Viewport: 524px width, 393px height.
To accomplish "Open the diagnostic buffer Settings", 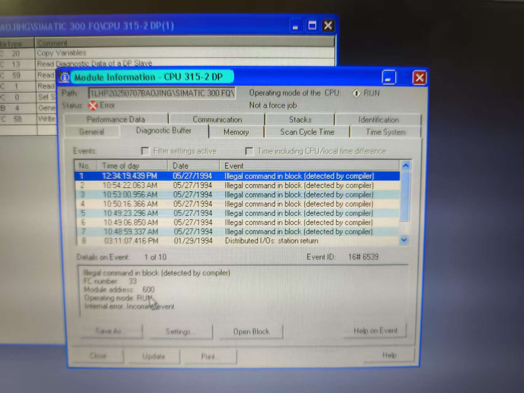I will 181,331.
